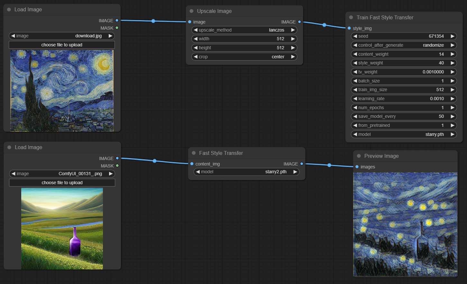Collapse the Upscale Image node via its title dot
Viewport: 467px width, 284px height.
191,11
